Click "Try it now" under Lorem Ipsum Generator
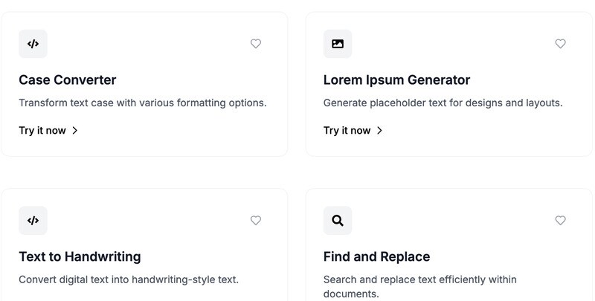This screenshot has height=301, width=595. point(347,131)
